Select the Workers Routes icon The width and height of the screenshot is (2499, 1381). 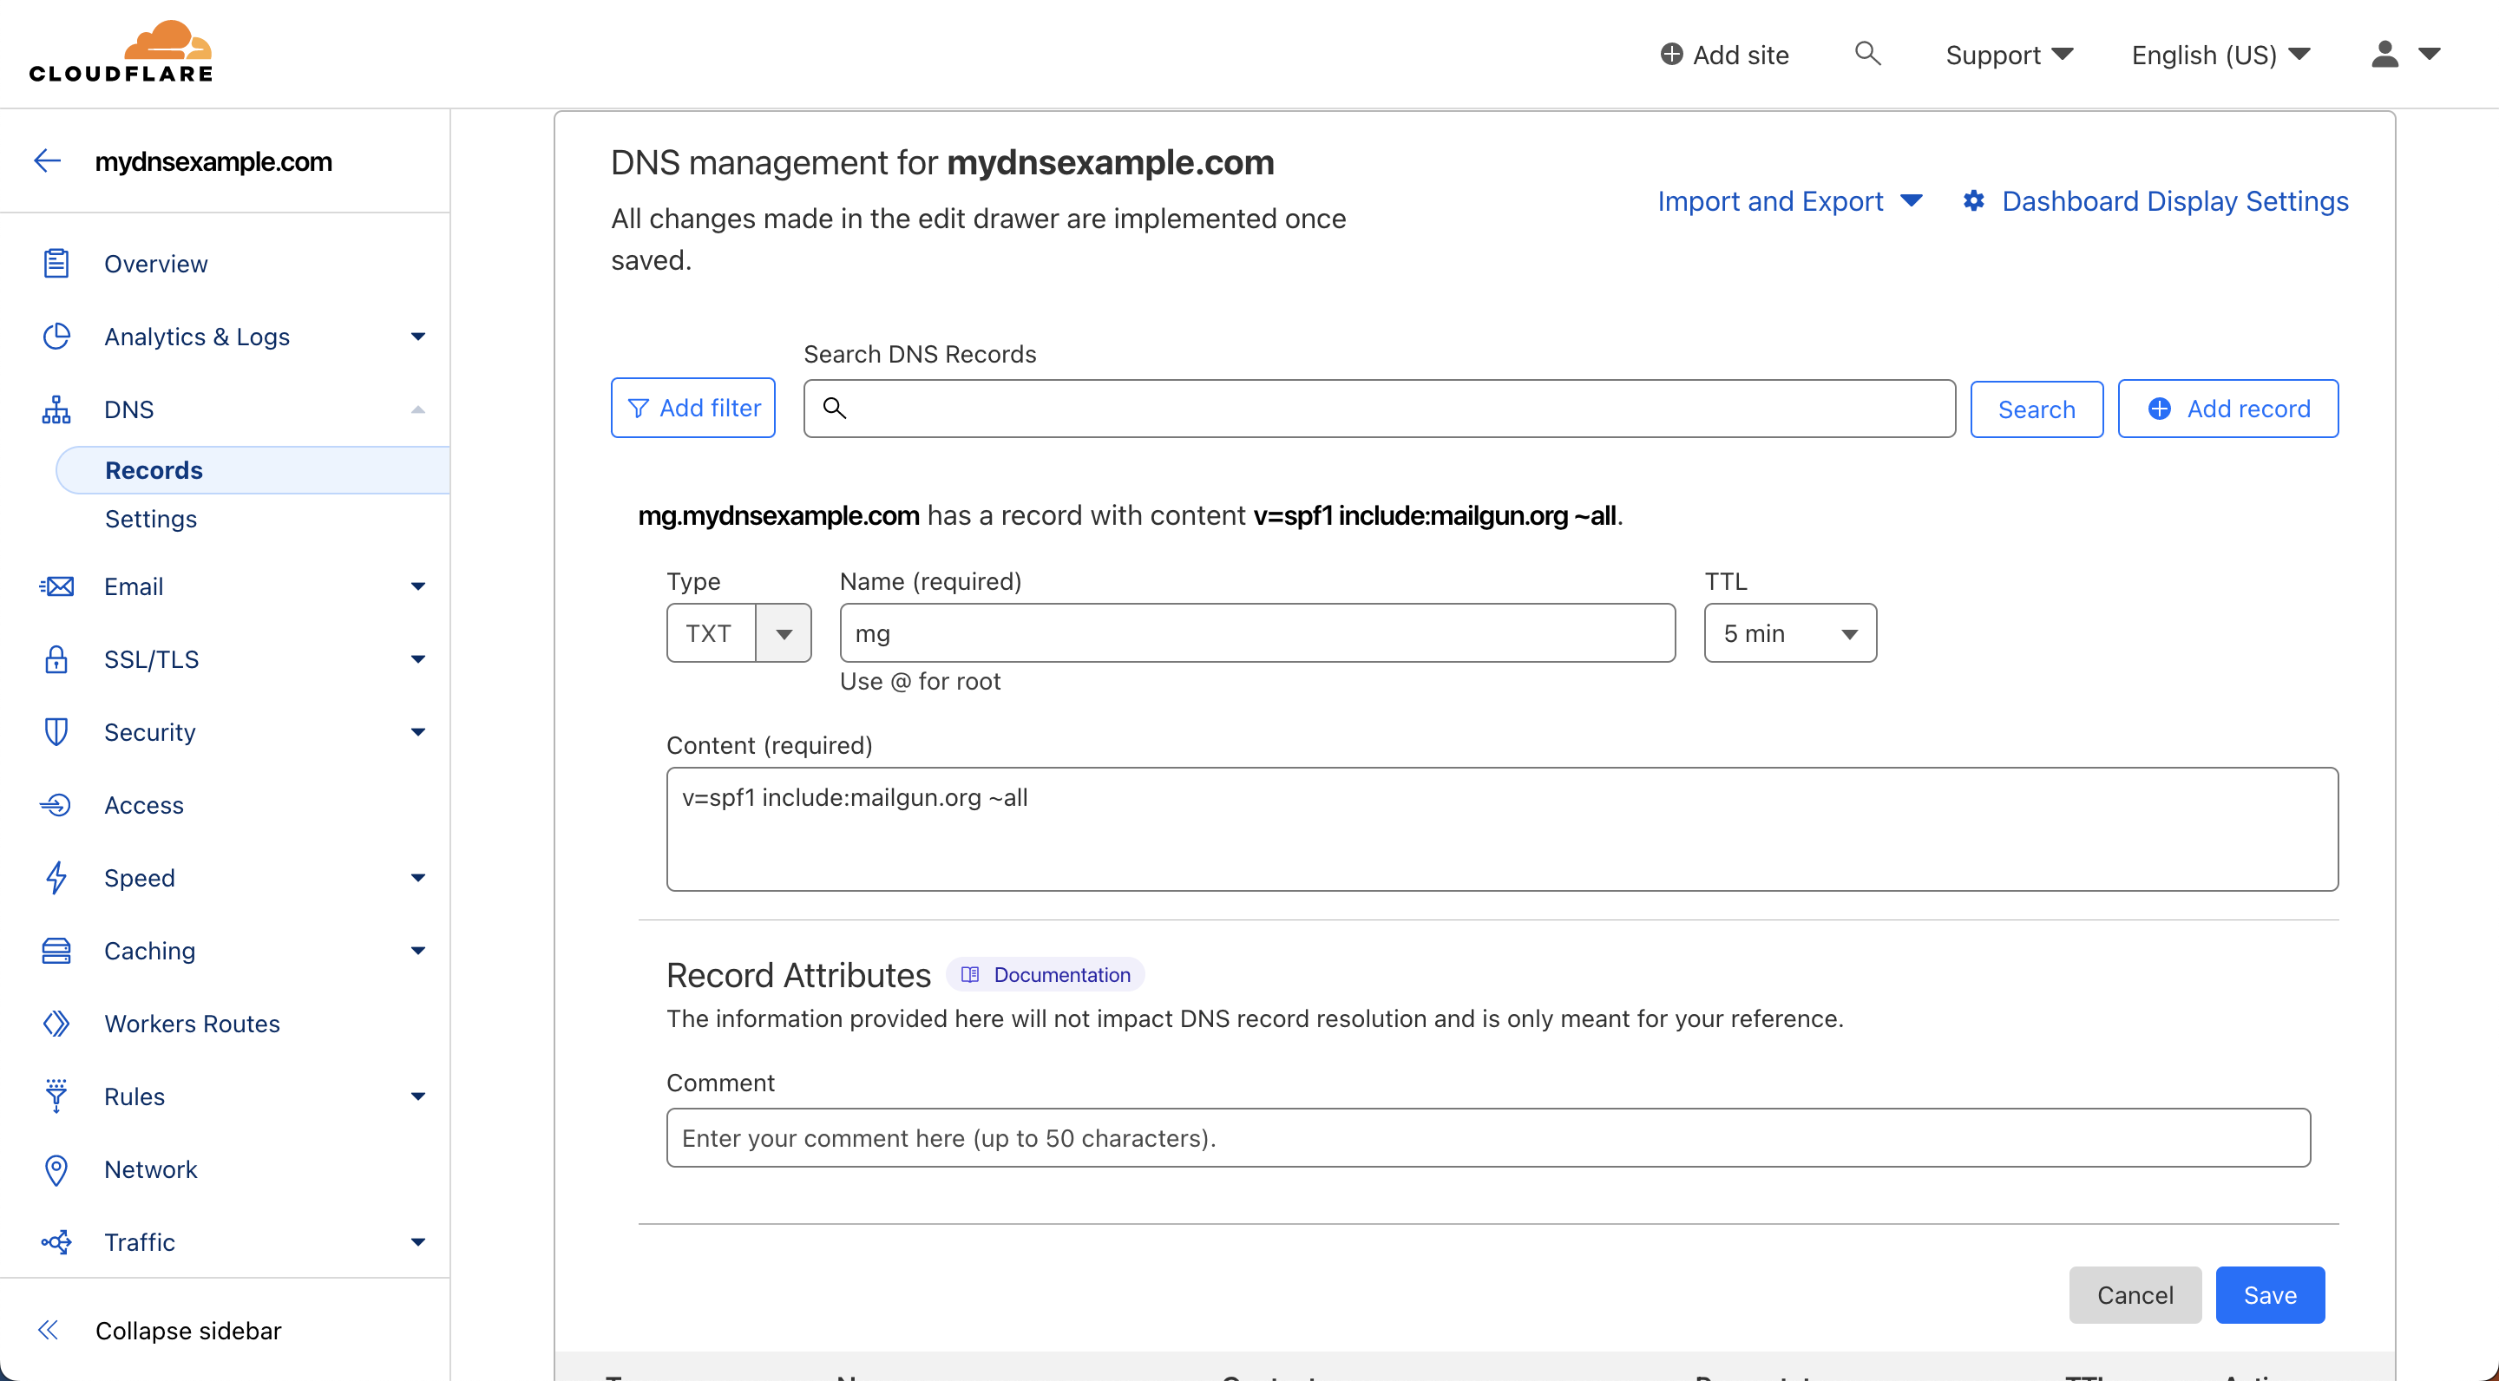click(56, 1023)
